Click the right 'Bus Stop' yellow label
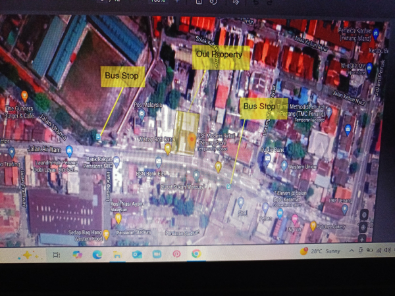The height and width of the screenshot is (296, 395). (x=259, y=107)
